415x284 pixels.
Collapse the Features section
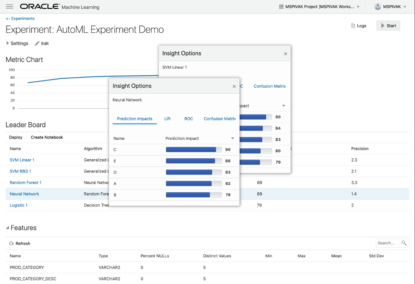click(7, 228)
